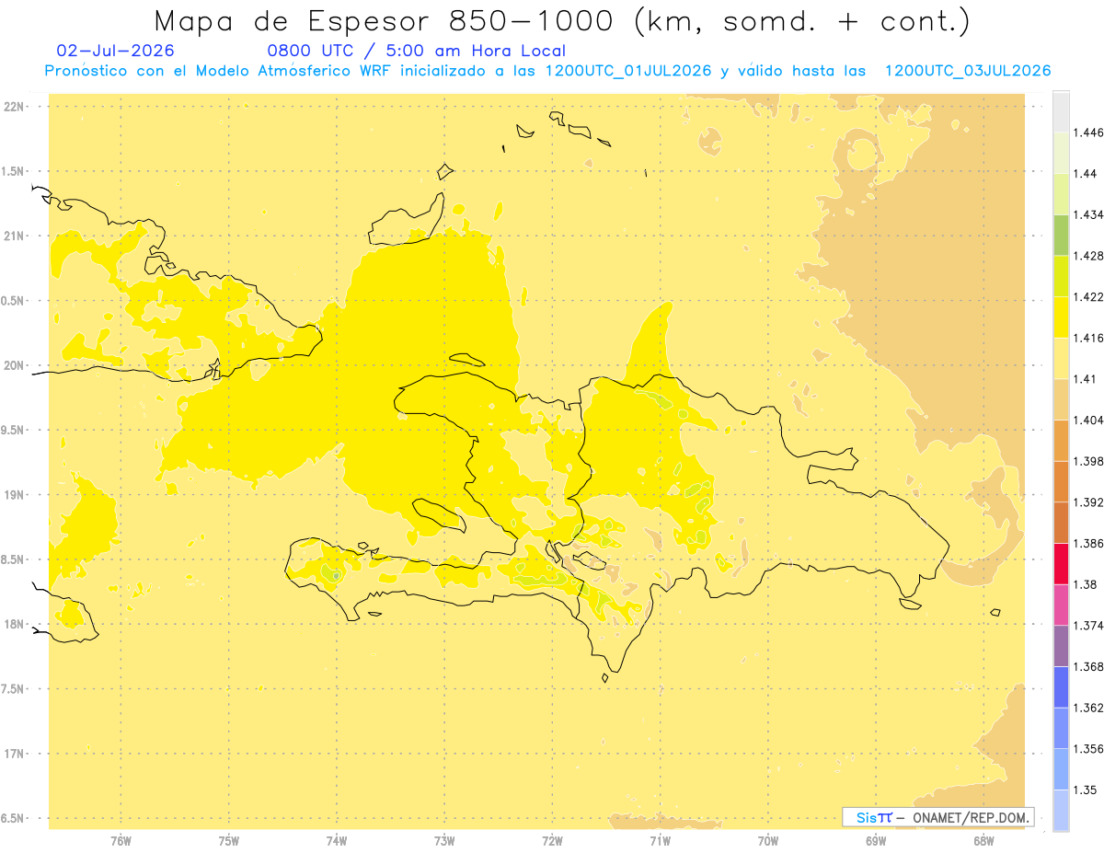Click the colorbar value '1.356'
The image size is (1104, 853).
point(1089,749)
